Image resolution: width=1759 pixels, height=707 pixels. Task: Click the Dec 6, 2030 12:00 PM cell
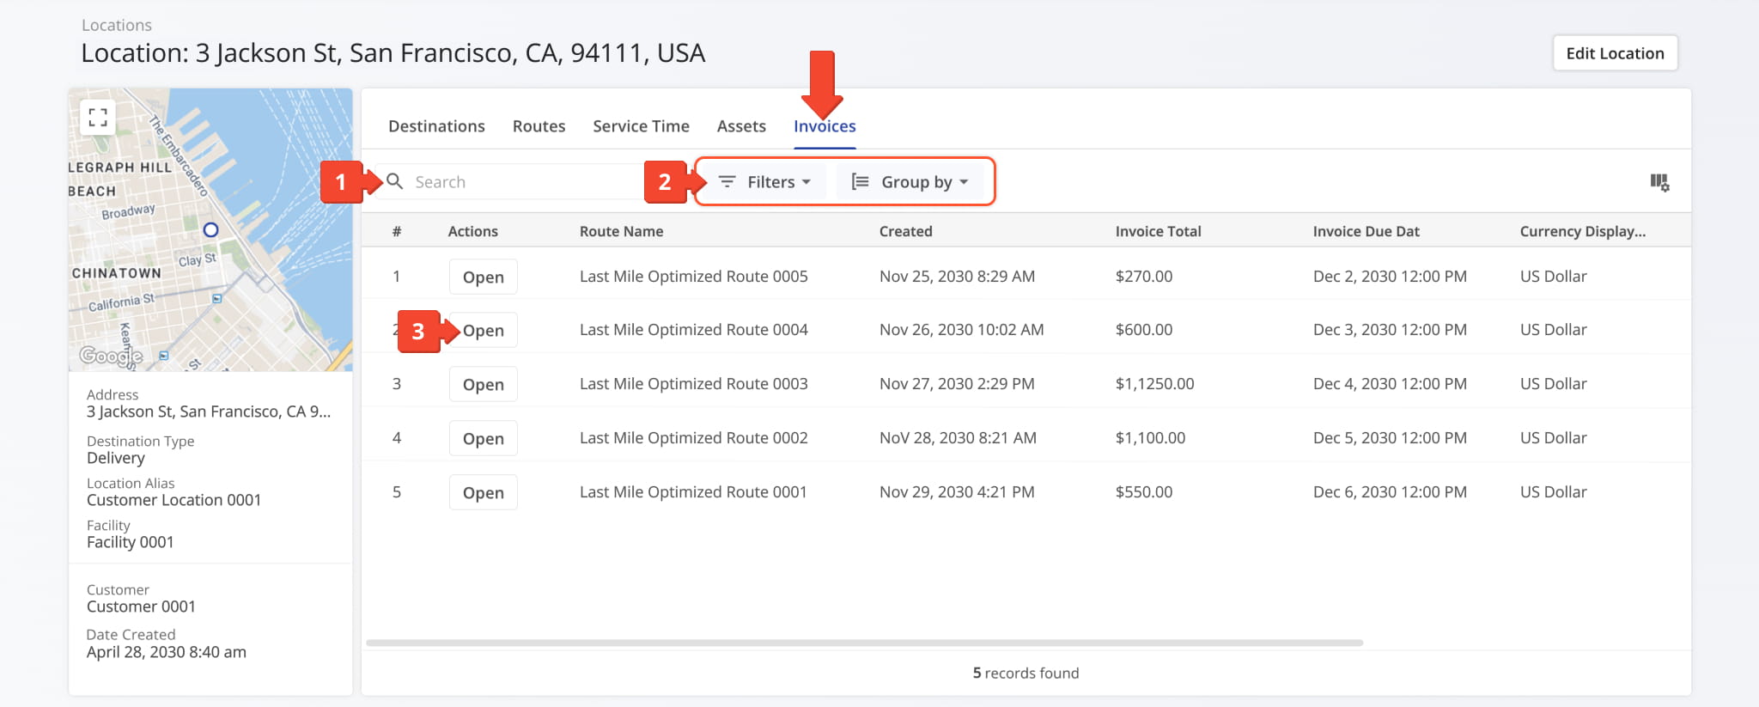pos(1390,492)
